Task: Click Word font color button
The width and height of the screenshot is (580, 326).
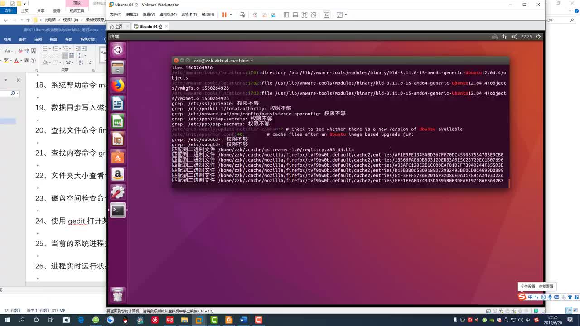Action: (x=16, y=60)
